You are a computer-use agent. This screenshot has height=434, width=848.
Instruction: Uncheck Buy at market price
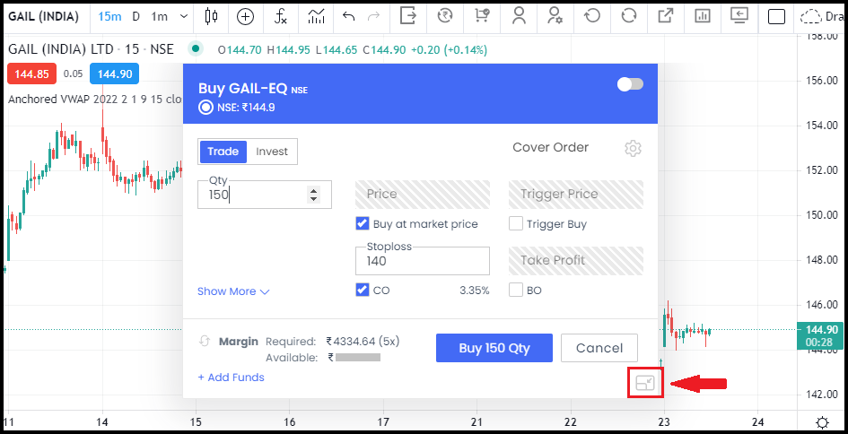click(363, 223)
